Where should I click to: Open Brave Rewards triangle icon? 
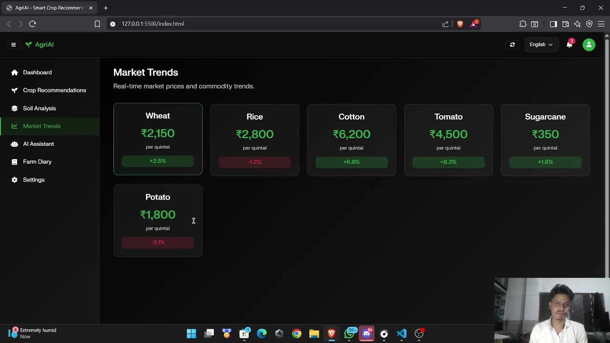click(474, 24)
